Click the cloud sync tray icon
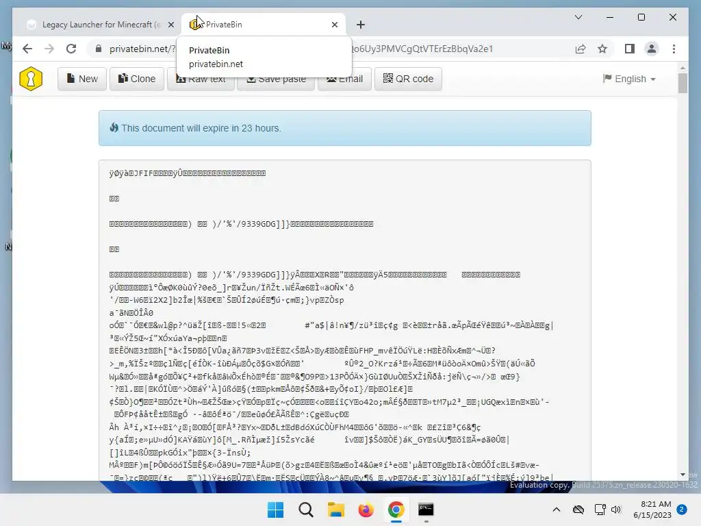Screen dimensions: 701x526 pos(578,510)
